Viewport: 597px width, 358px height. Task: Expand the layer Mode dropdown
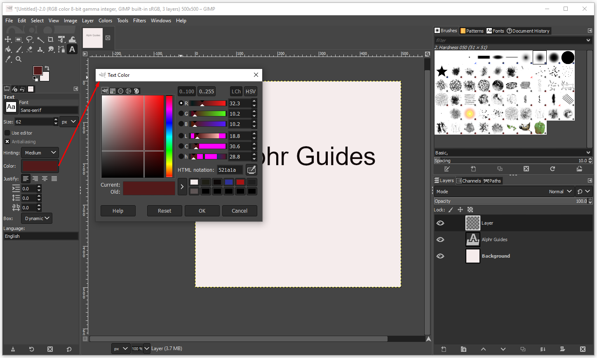pyautogui.click(x=561, y=192)
